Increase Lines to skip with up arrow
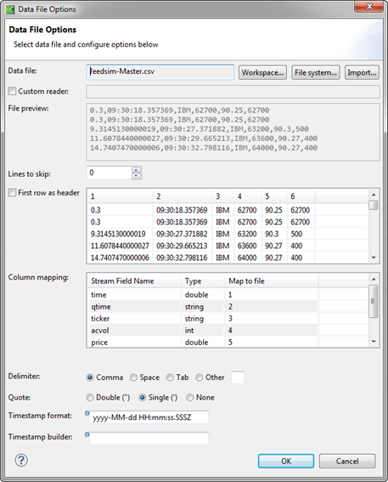 point(136,170)
